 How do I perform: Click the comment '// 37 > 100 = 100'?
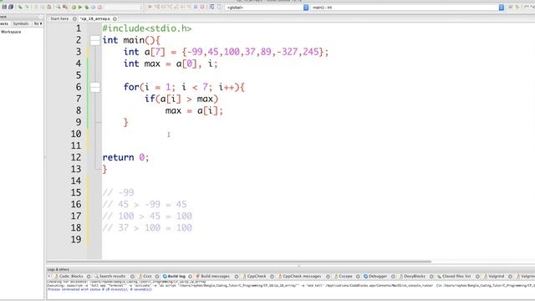[x=147, y=228]
